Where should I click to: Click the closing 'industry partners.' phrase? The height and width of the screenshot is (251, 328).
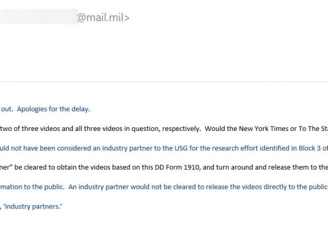tap(33, 206)
